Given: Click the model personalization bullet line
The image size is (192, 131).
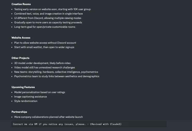Looking at the screenshot, I should click(x=40, y=92).
